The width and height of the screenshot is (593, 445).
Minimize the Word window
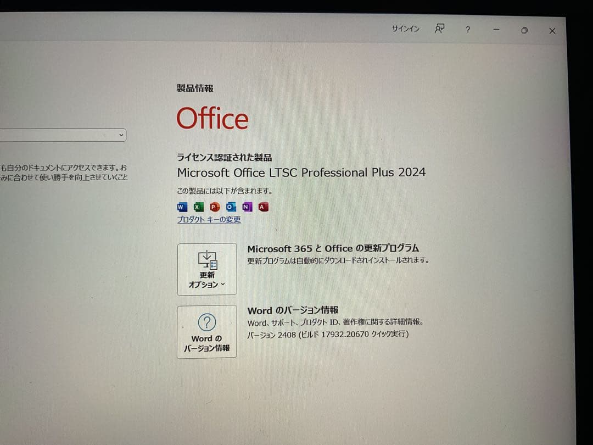tap(496, 30)
